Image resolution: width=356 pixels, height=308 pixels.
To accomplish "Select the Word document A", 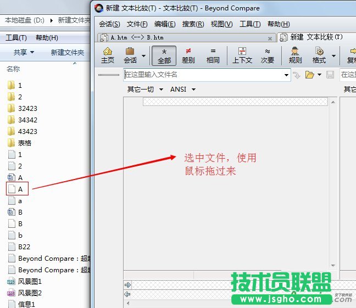I will (x=15, y=177).
